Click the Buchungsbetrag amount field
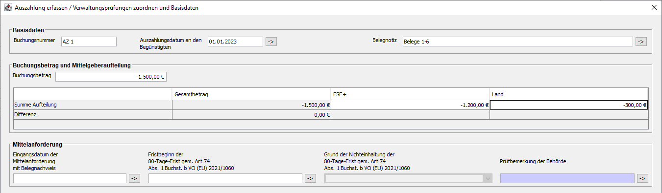Viewport: 662px width, 193px height. (x=111, y=76)
